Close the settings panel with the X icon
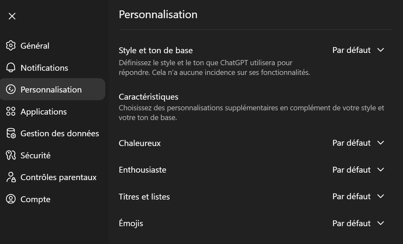Viewport: 403px width, 244px height. click(x=12, y=16)
